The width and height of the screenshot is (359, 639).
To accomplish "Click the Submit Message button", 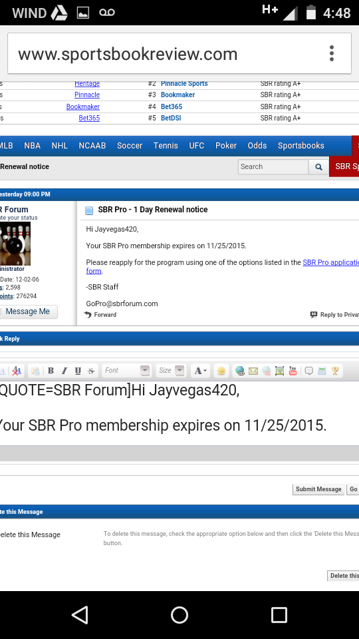I will click(318, 489).
